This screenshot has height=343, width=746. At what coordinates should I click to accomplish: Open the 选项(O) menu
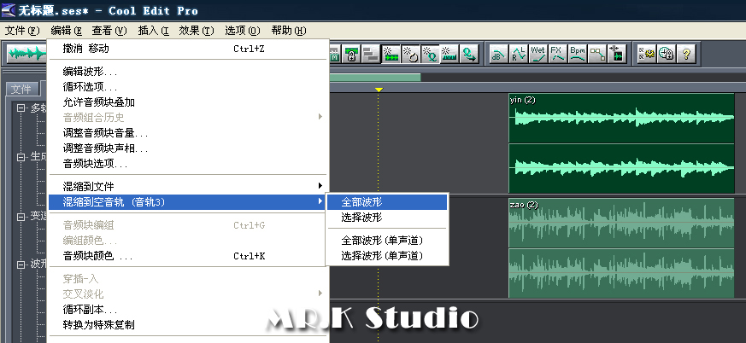tap(243, 31)
